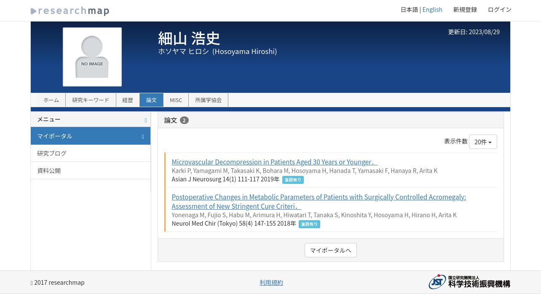Expand the マイポータル sidebar arrow
541x294 pixels.
143,137
